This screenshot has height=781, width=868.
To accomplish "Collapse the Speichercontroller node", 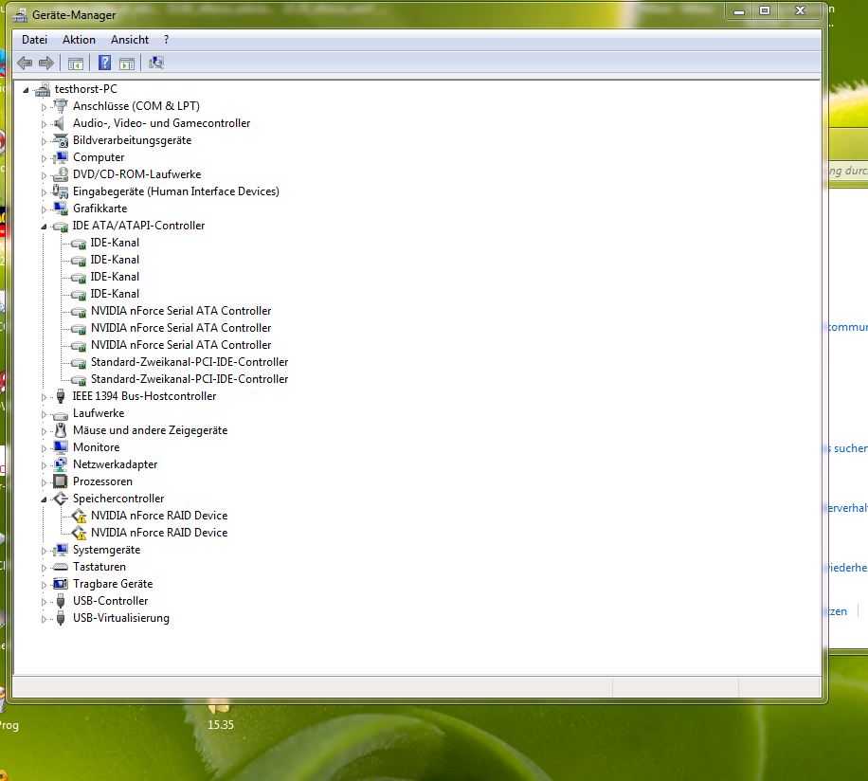I will click(44, 499).
